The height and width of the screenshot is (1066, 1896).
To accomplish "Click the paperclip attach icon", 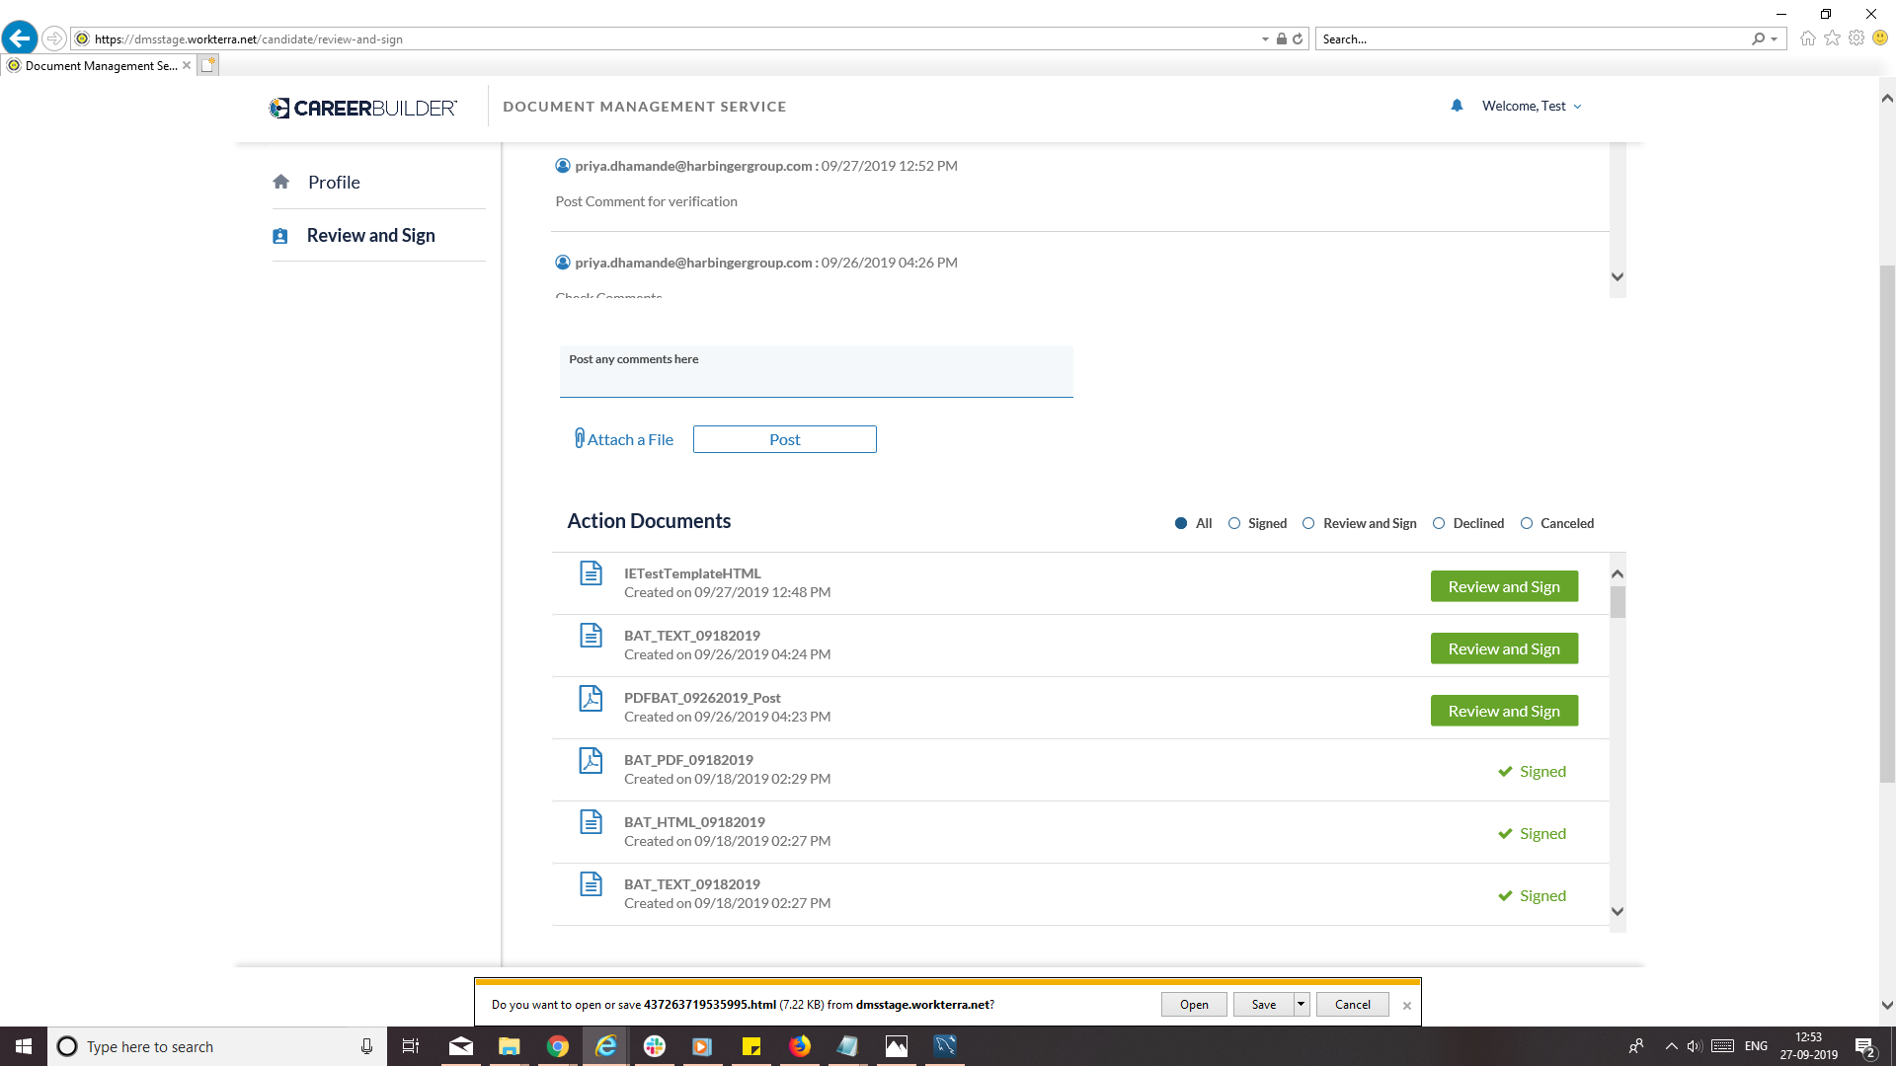I will coord(580,438).
